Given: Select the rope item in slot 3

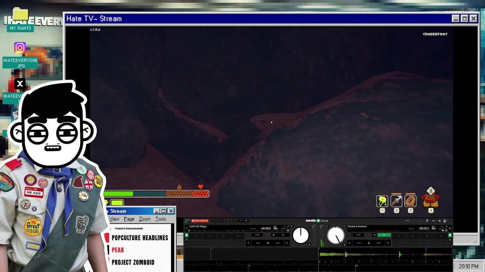Looking at the screenshot, I should click(410, 201).
